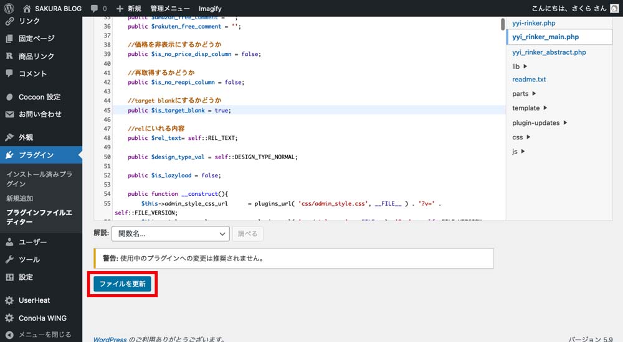Viewport: 623px width, 342px height.
Task: Click the プラグイン plug icon
Action: click(x=9, y=155)
